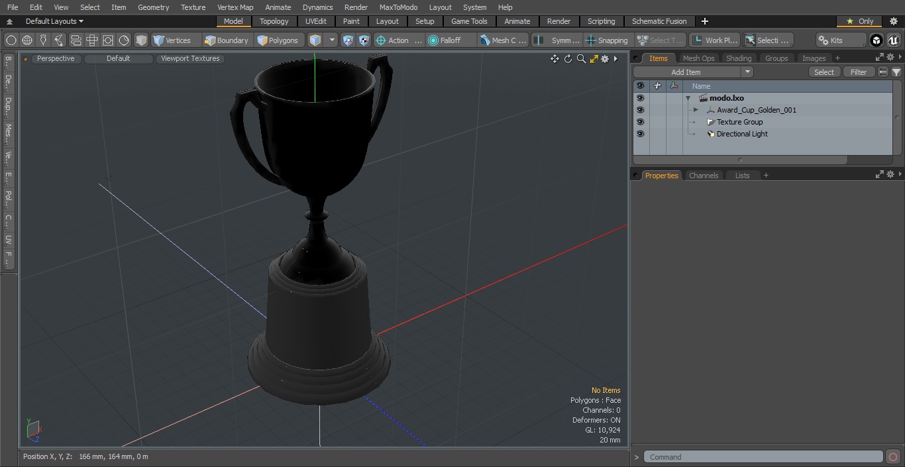Click the wireframe globe icon in the toolbar
This screenshot has height=467, width=905.
27,40
